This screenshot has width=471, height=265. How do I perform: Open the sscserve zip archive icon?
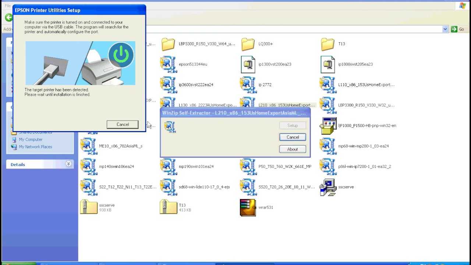click(x=89, y=207)
